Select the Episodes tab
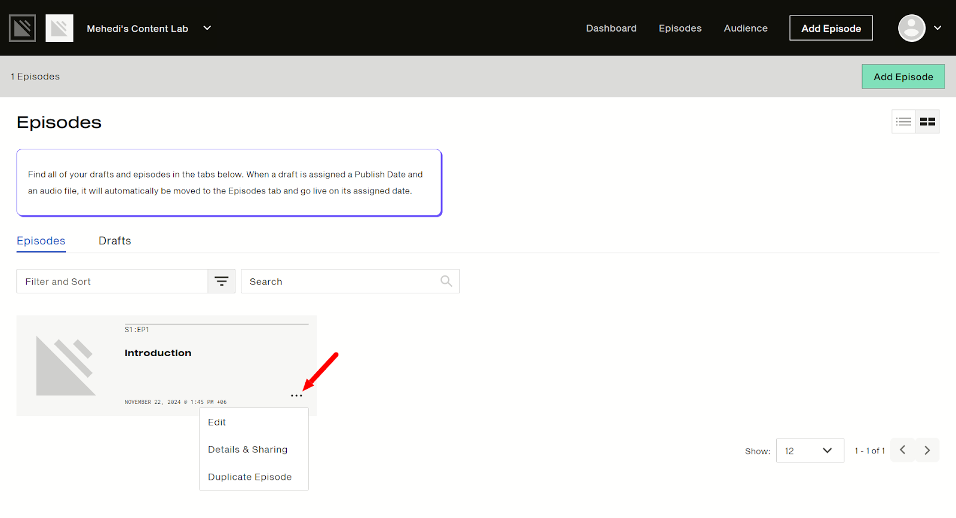 pyautogui.click(x=41, y=241)
